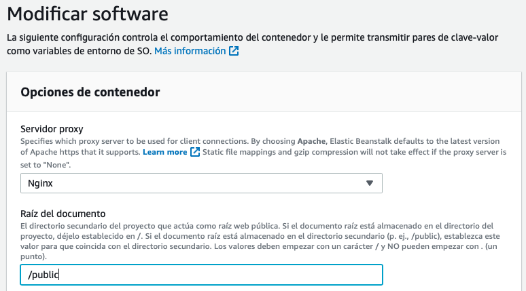Click the Modificar software page heading
The image size is (526, 291).
(88, 14)
